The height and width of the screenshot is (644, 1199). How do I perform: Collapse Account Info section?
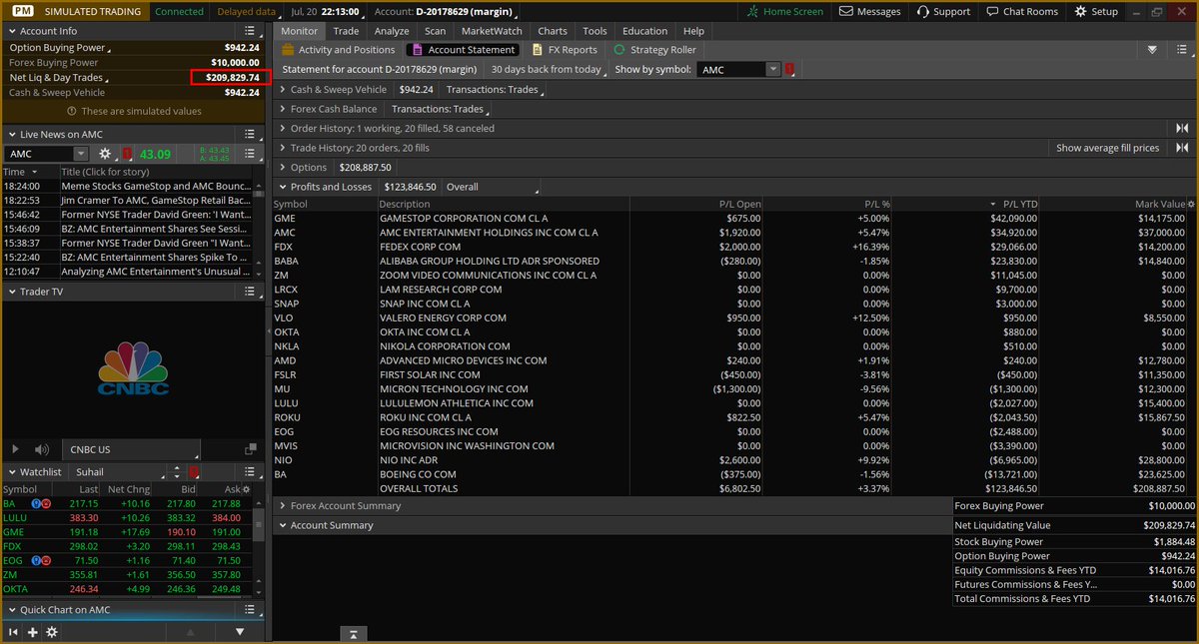pos(12,31)
